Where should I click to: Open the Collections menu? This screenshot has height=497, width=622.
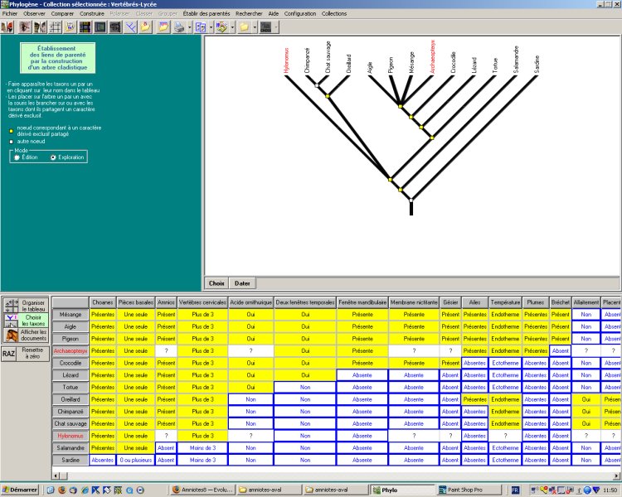tap(334, 14)
